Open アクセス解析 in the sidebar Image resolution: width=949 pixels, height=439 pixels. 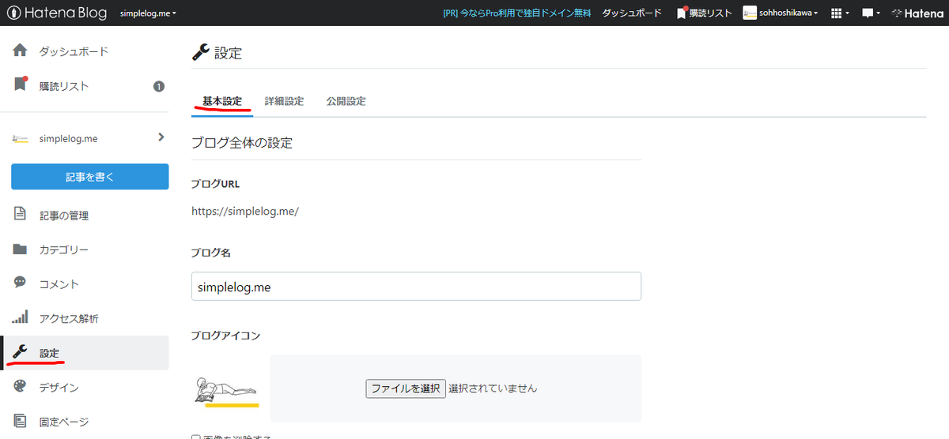click(70, 319)
